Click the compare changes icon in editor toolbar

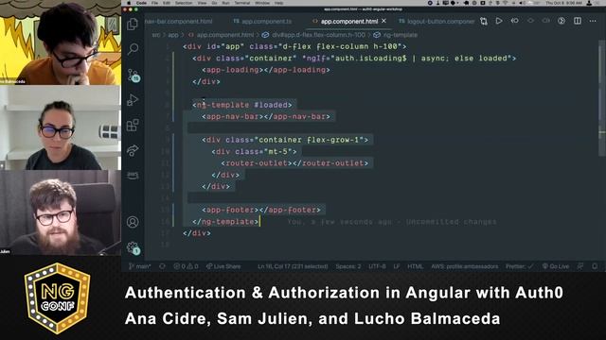pos(484,21)
